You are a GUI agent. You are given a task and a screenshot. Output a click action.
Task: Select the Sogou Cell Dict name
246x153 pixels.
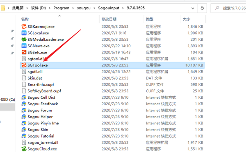pyautogui.click(x=41, y=98)
